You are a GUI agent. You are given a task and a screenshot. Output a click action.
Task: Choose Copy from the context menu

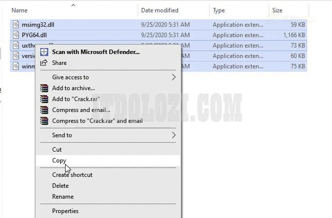pyautogui.click(x=59, y=161)
